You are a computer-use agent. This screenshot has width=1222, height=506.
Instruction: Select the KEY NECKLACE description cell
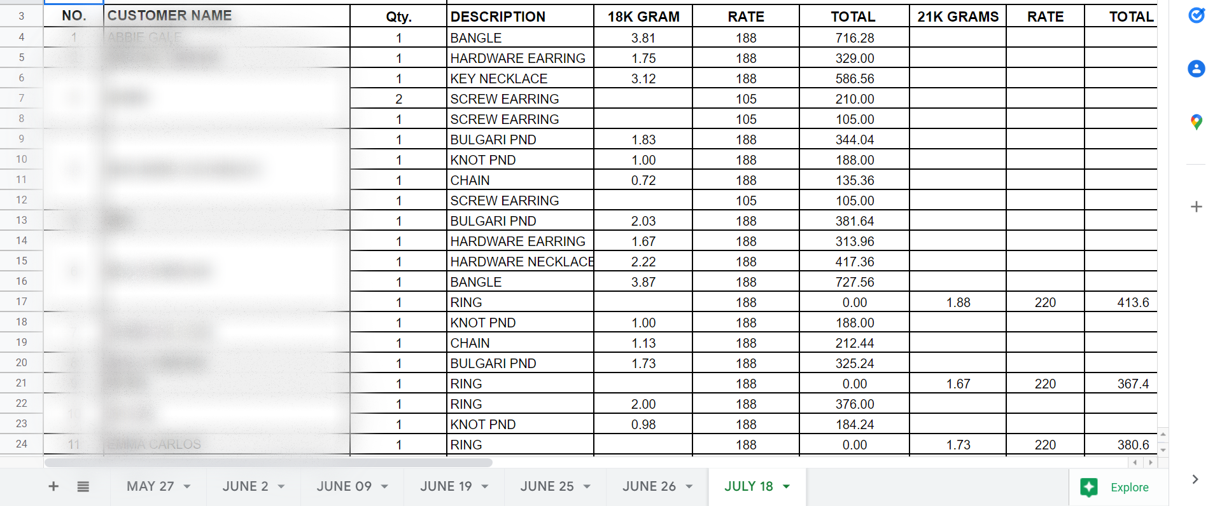point(519,79)
